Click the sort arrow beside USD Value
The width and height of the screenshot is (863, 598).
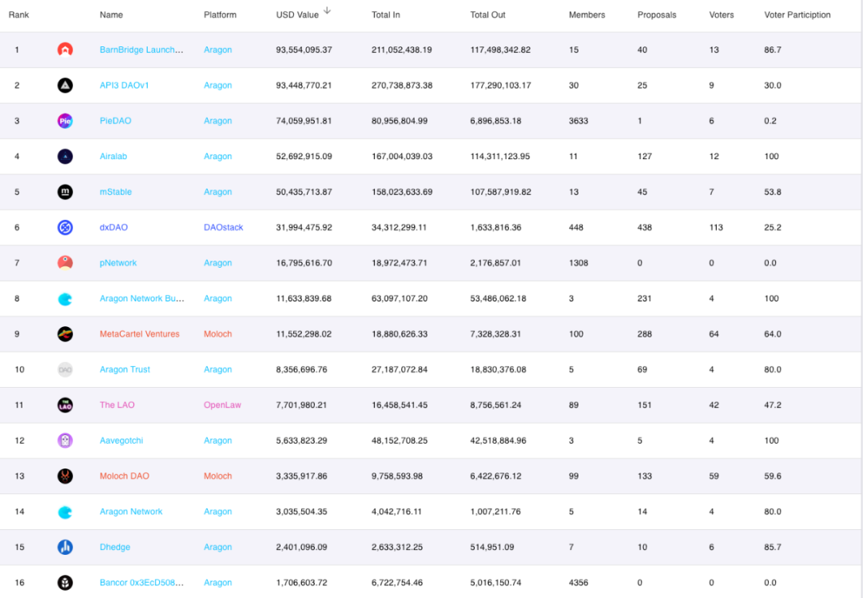(327, 10)
